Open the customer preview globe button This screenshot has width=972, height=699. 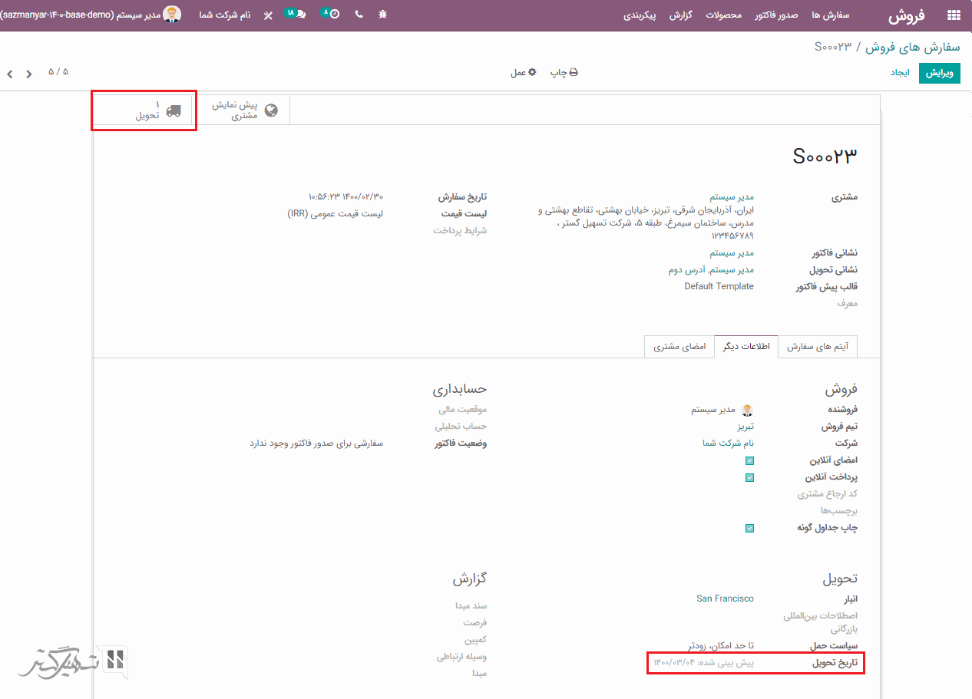pos(244,110)
